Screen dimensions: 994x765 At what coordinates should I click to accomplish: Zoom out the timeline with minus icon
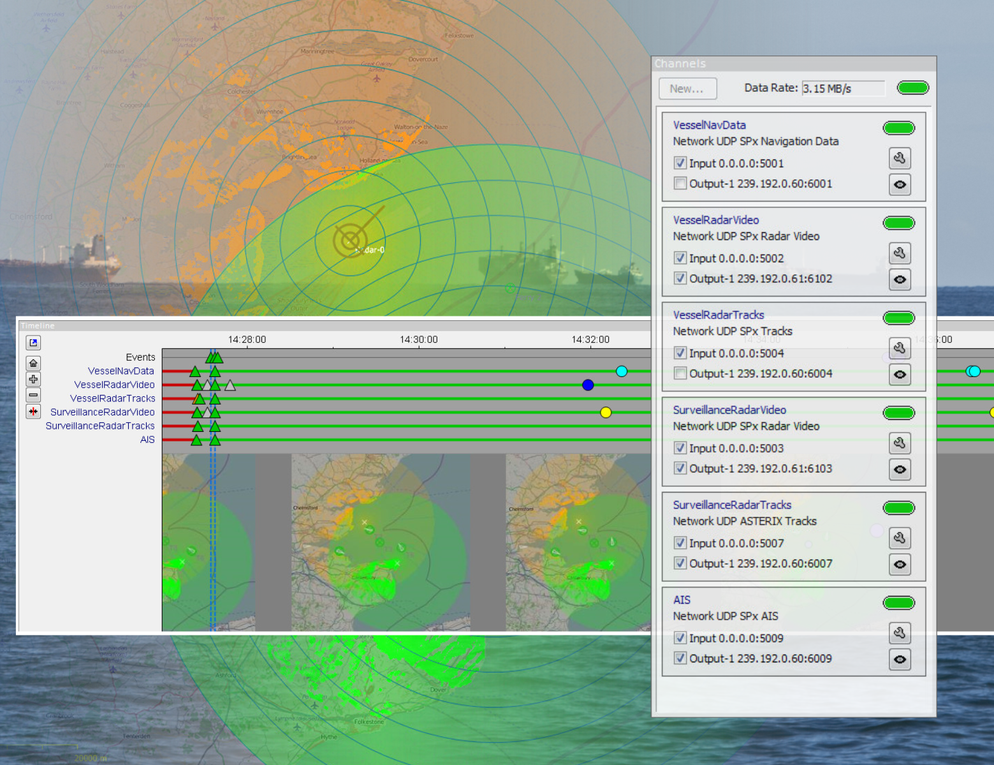coord(33,396)
